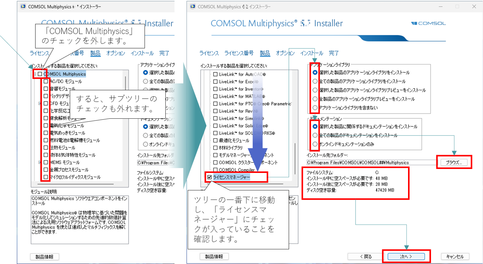
Task: Click 次へ > to continue
Action: [406, 257]
